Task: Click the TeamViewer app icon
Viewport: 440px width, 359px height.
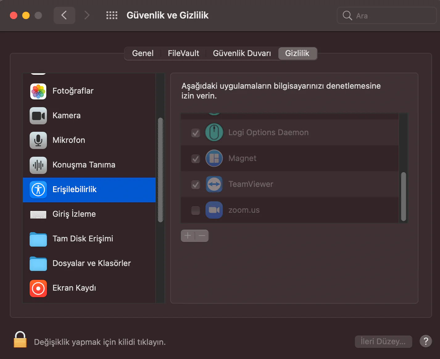Action: point(214,184)
